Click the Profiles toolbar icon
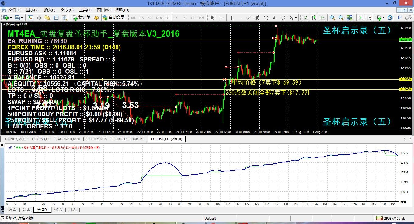Screen dimensions: 414x224 [x=17, y=18]
